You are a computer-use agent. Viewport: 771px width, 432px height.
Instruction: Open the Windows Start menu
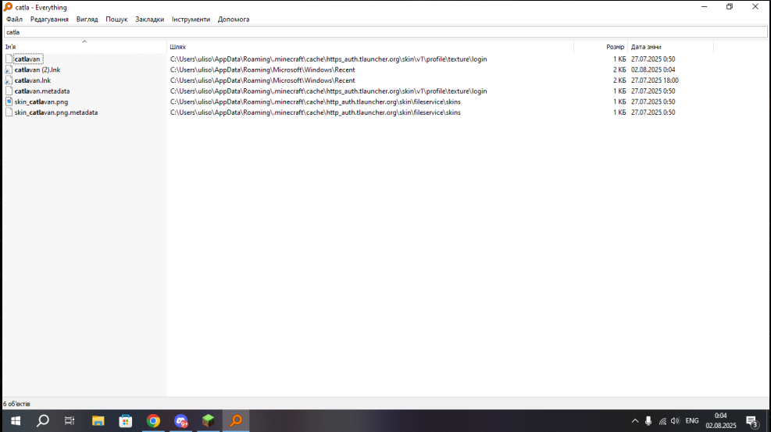(16, 421)
